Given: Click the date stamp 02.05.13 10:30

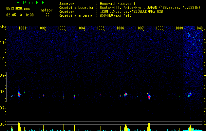Looking at the screenshot, I should [20, 15].
